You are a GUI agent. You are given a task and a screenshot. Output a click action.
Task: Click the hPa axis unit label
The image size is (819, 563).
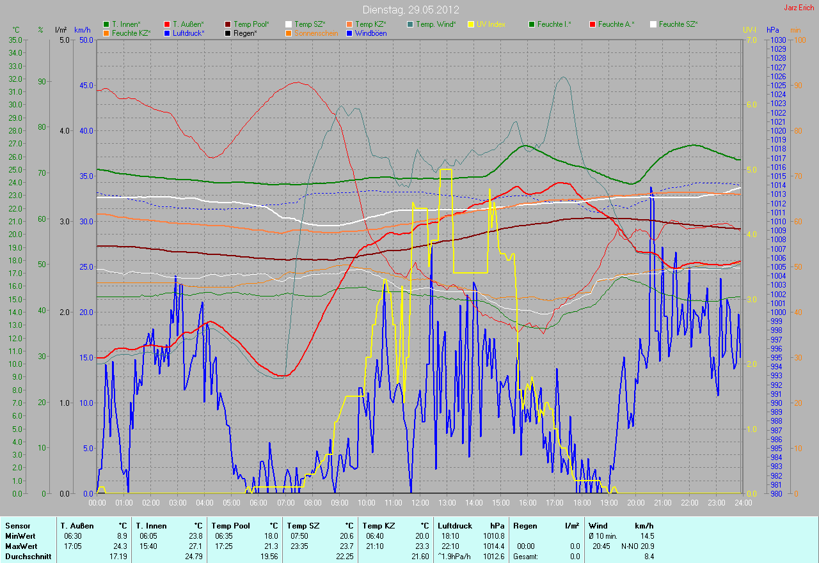[774, 30]
